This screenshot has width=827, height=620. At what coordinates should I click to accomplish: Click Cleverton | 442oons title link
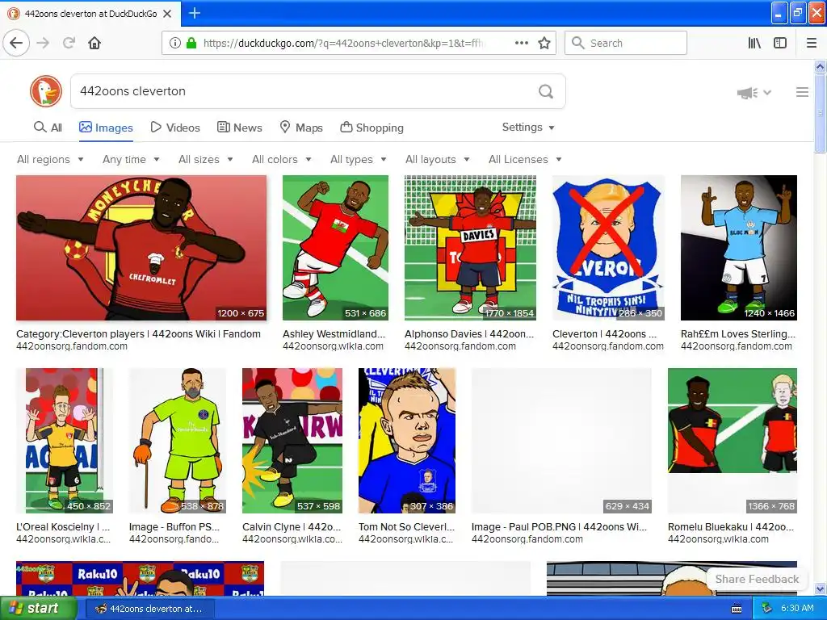[604, 333]
